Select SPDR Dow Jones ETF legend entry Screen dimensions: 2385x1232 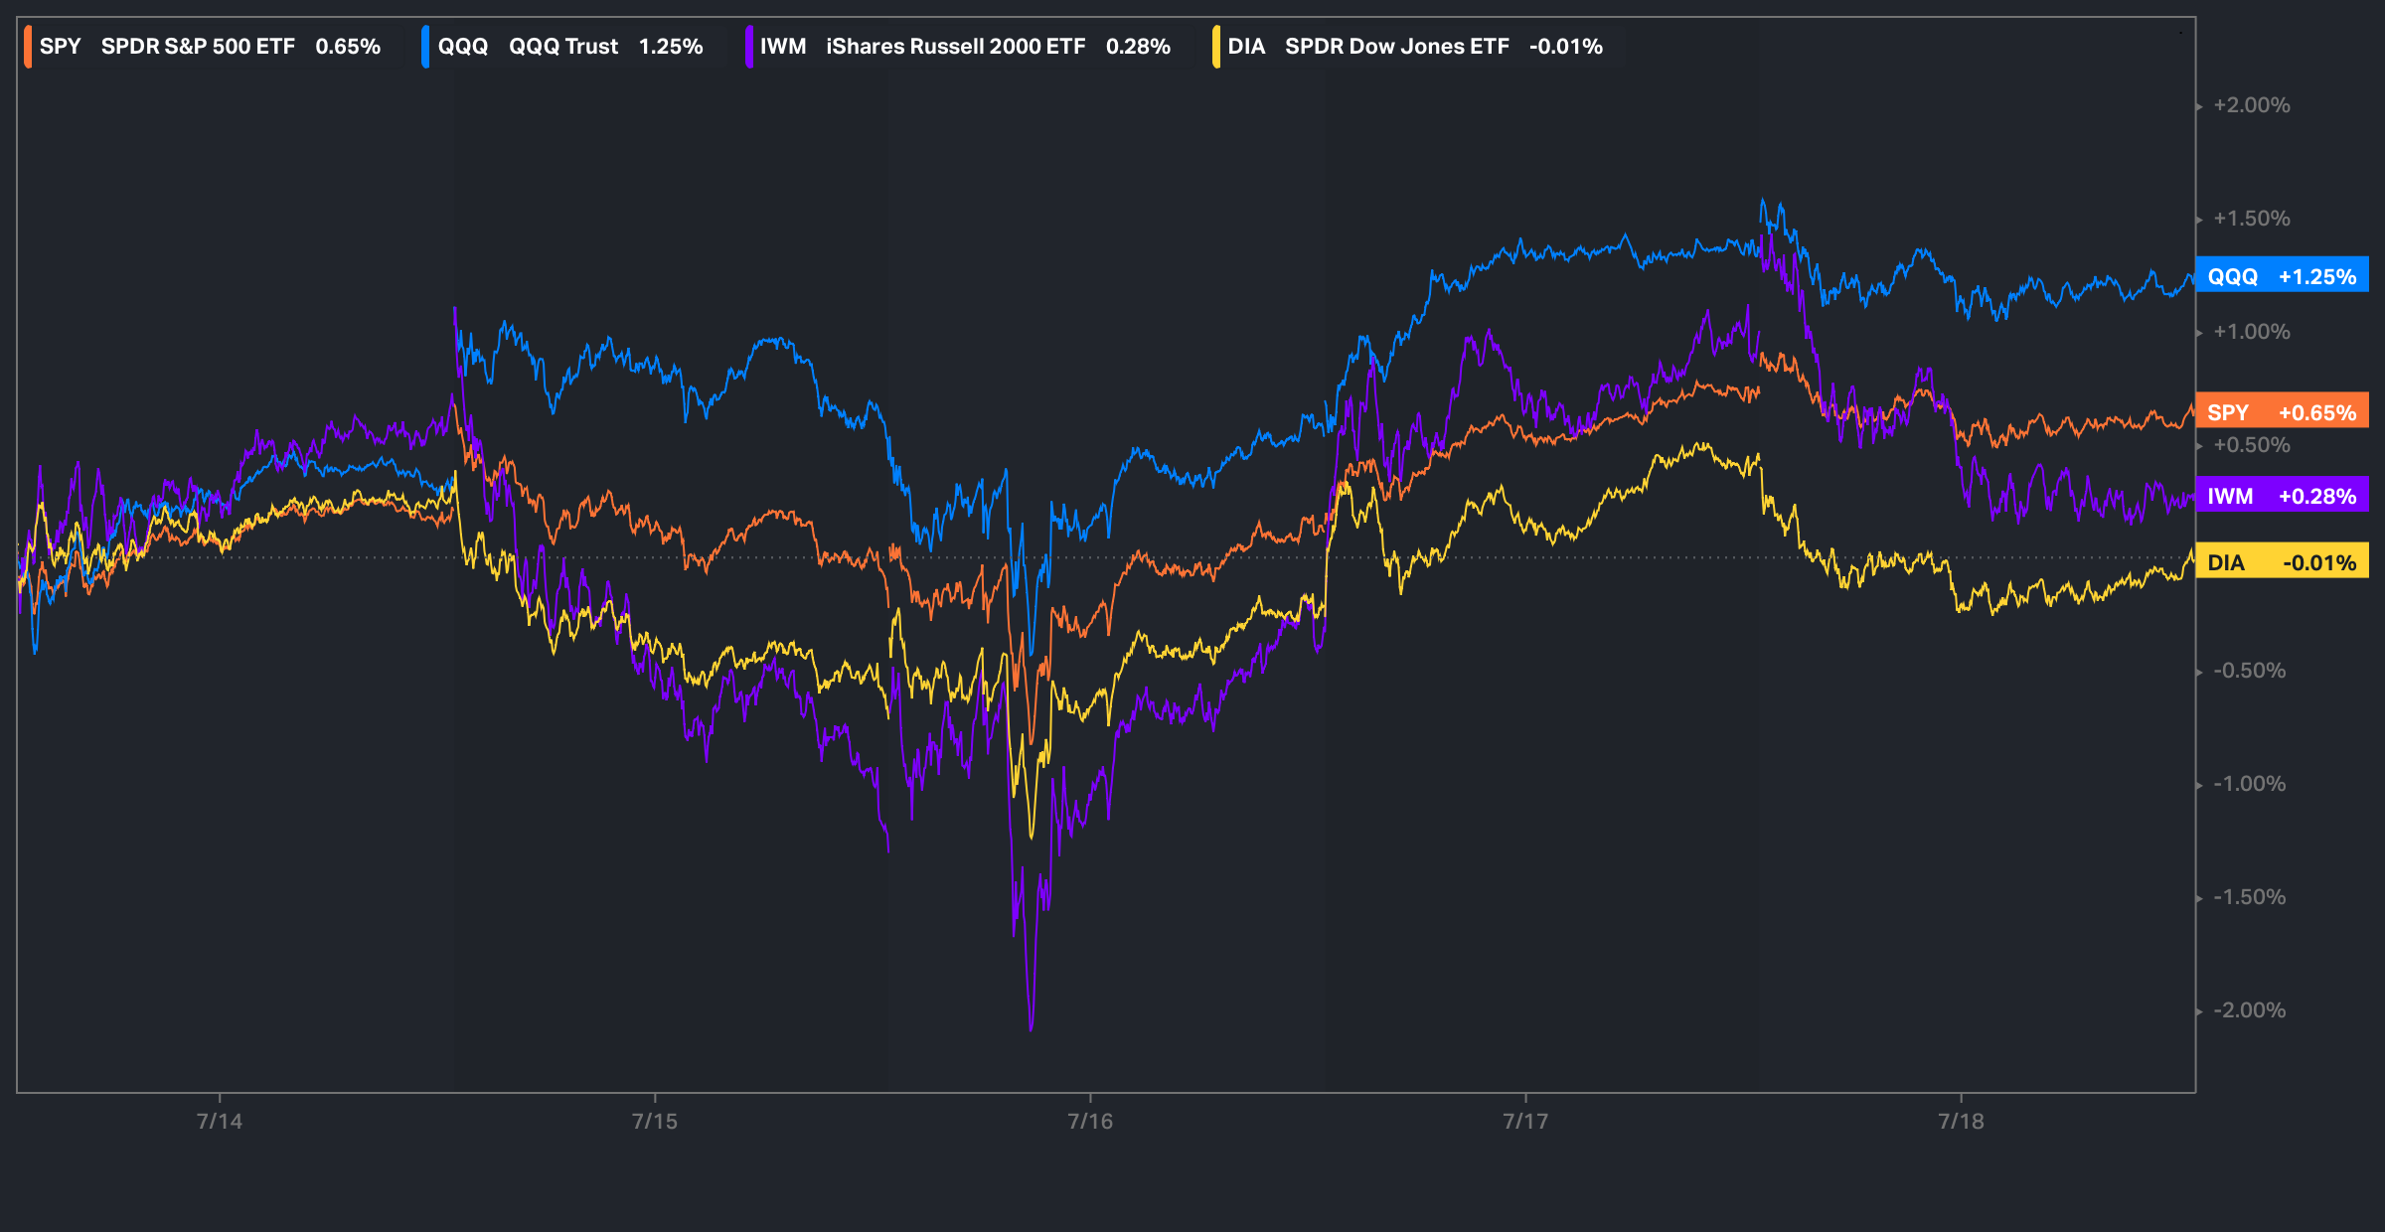click(x=1396, y=47)
